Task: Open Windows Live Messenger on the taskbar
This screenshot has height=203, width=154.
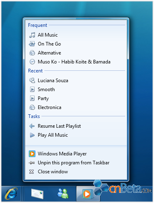Action: 63,193
